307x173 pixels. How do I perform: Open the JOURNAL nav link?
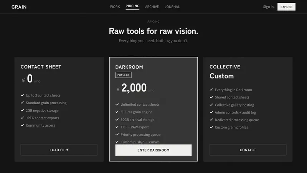coord(172,7)
